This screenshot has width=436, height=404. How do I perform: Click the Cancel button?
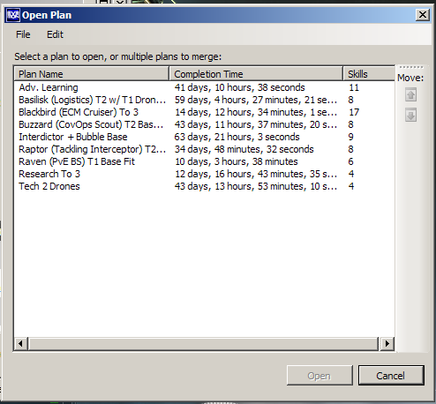[391, 376]
